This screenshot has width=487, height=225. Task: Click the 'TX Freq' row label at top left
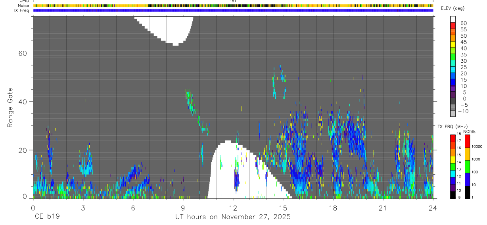tap(21, 10)
